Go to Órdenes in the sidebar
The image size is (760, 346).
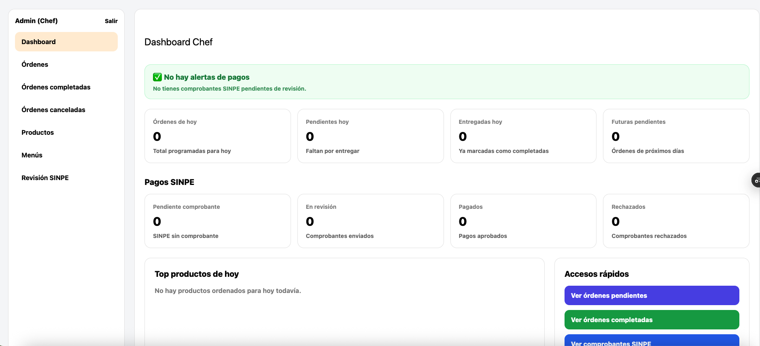(x=35, y=64)
